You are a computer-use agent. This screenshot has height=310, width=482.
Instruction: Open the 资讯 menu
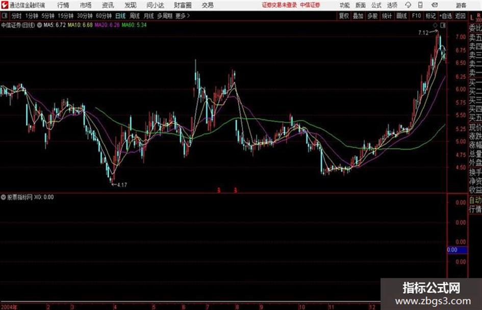tap(108, 5)
